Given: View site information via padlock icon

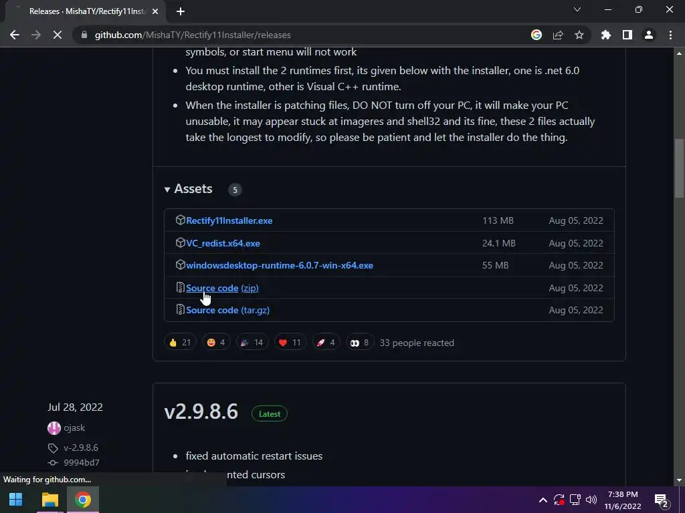Looking at the screenshot, I should click(x=84, y=35).
